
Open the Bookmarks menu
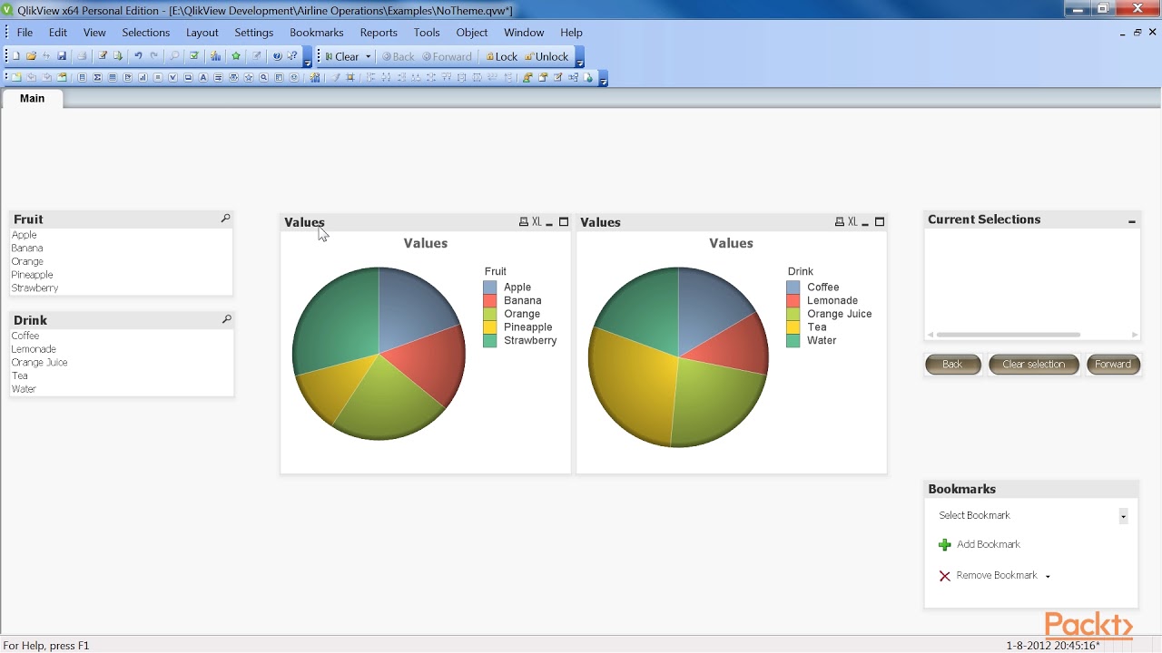click(x=317, y=33)
